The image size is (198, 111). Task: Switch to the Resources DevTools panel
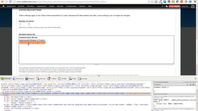click(x=18, y=79)
